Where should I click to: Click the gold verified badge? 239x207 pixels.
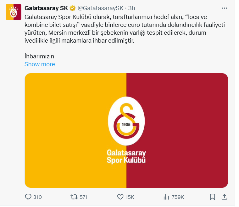tap(73, 8)
